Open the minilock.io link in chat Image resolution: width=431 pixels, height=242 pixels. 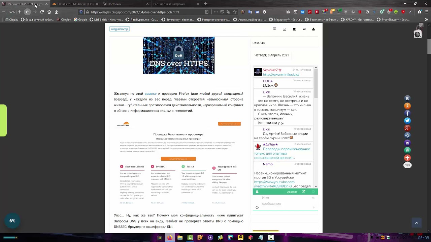(x=281, y=75)
